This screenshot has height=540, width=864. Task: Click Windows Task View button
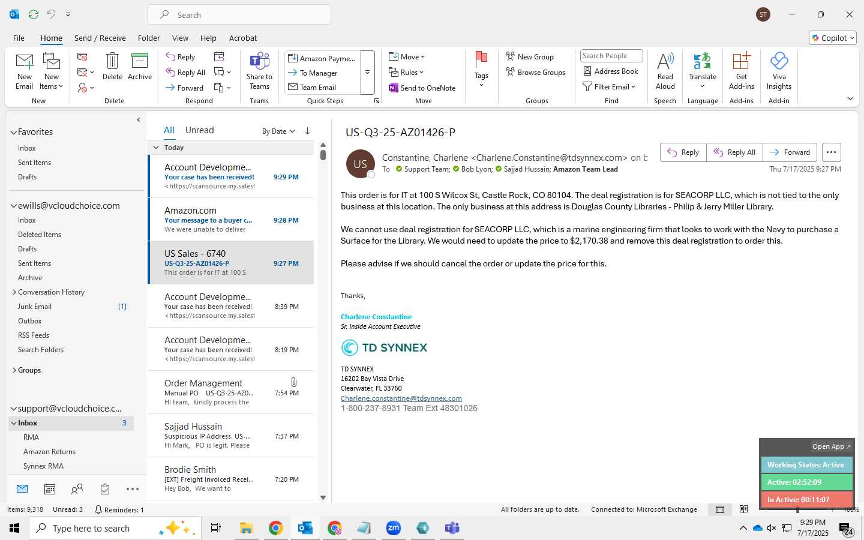tap(216, 528)
